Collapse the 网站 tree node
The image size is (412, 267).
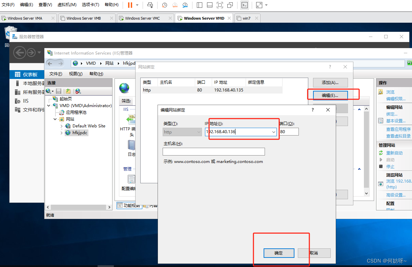55,119
